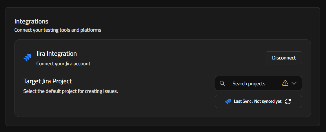This screenshot has height=132, width=326.
Task: Click the word 'Disconnect' on the button
Action: 284,58
